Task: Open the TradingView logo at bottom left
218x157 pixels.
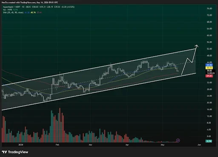Action: [15, 152]
